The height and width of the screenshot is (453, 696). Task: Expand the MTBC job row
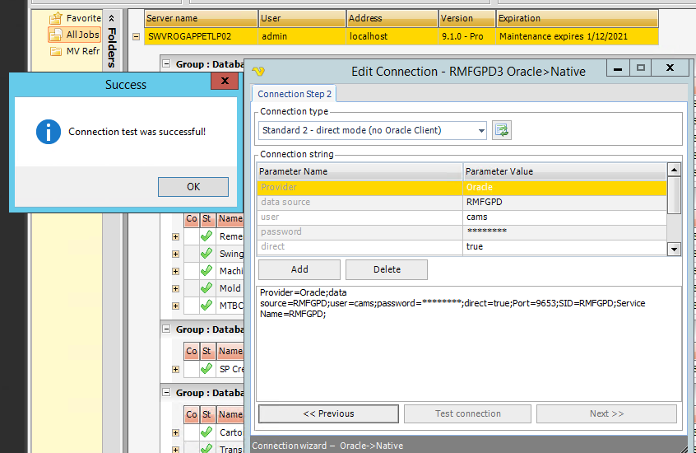(175, 306)
